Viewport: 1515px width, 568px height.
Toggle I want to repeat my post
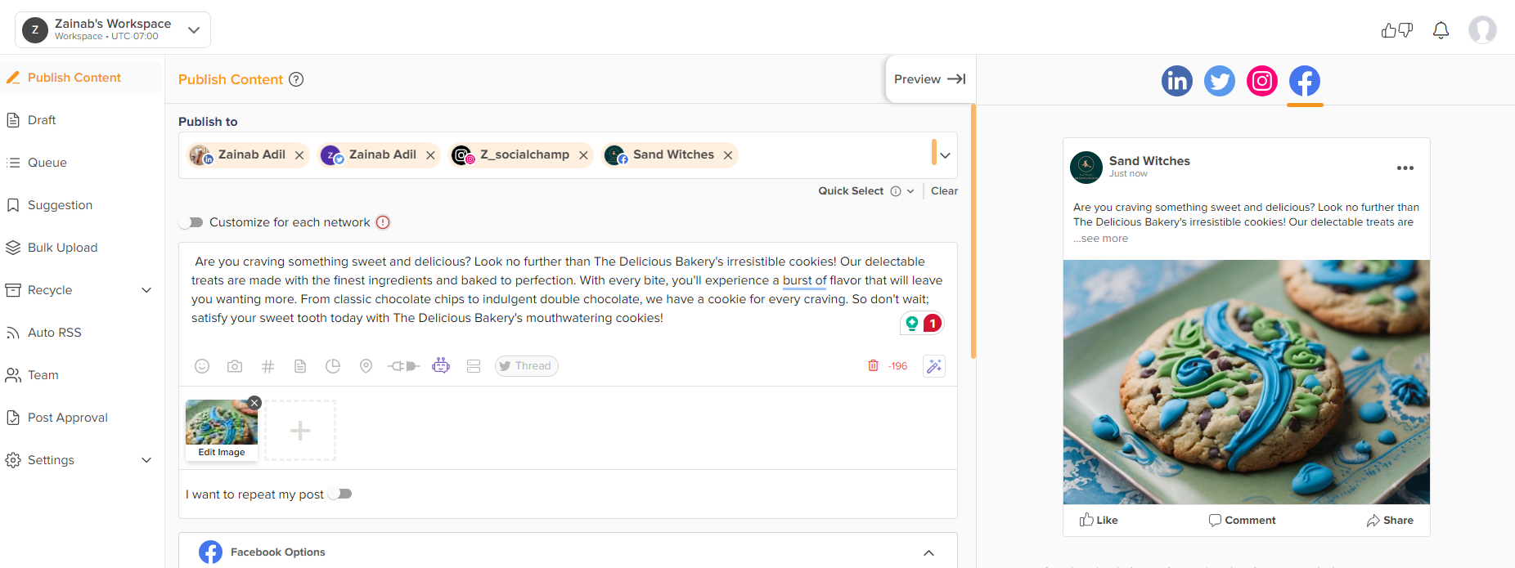340,494
